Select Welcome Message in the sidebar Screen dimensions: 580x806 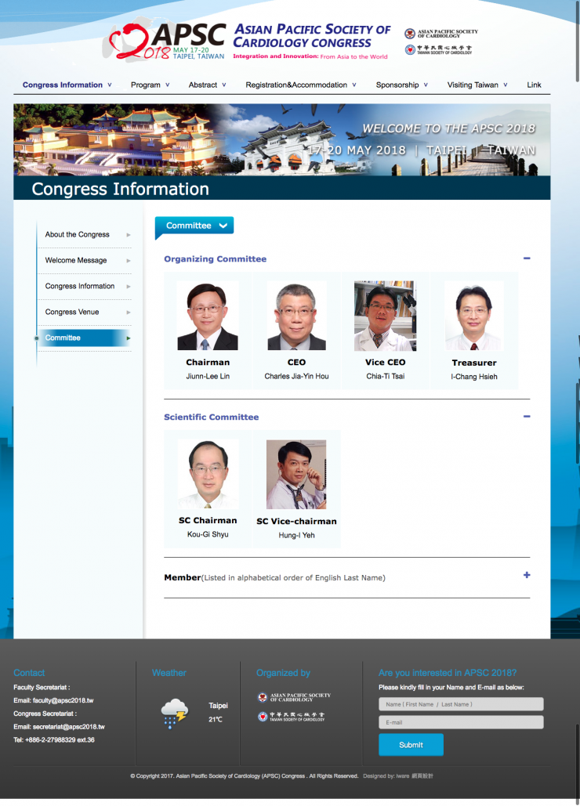point(76,260)
